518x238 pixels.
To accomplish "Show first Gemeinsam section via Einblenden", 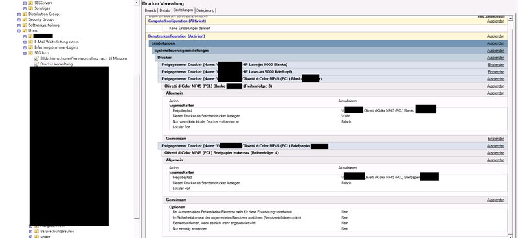I will 496,139.
